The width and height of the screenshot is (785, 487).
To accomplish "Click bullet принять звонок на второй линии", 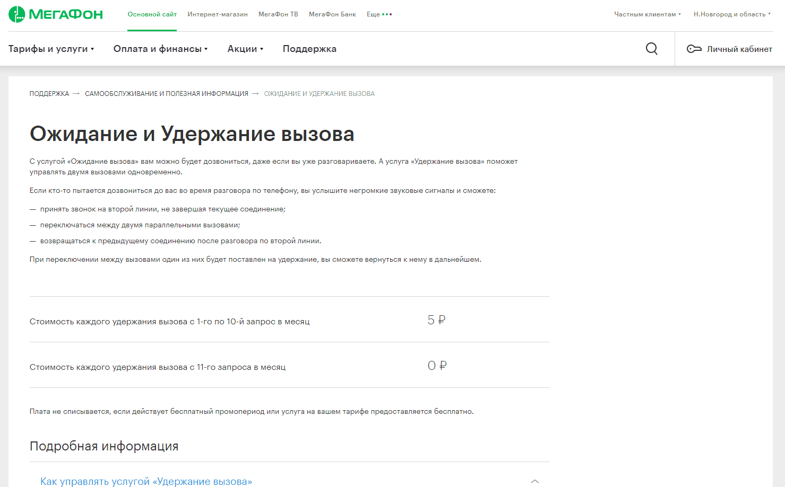I will pyautogui.click(x=163, y=209).
